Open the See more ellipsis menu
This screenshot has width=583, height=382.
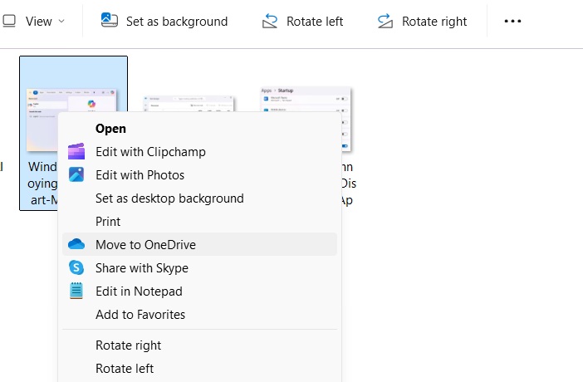click(512, 22)
